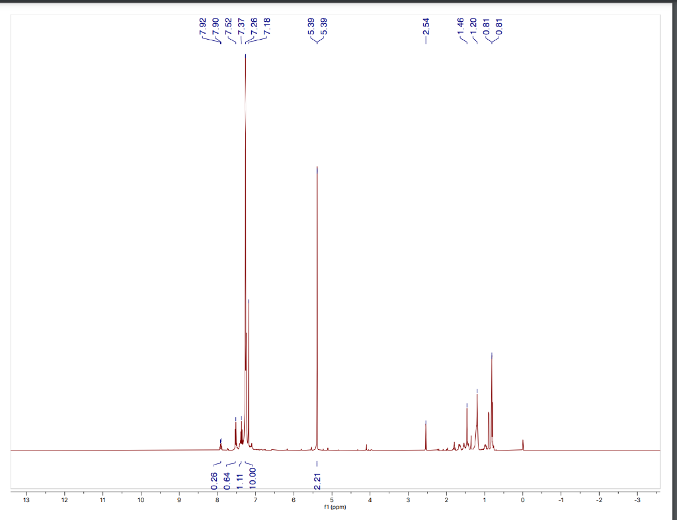The height and width of the screenshot is (520, 677).
Task: Select the 10.00 integration value
Action: [253, 479]
